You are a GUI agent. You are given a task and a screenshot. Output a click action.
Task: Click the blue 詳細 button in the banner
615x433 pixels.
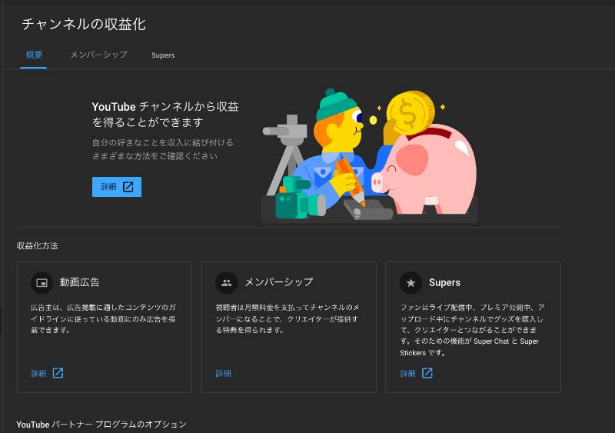pyautogui.click(x=117, y=187)
